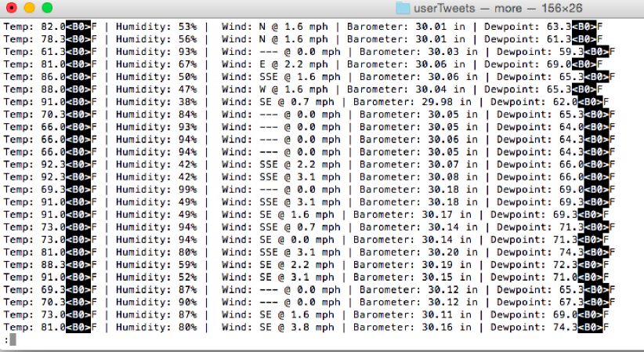Highlight the text "Dewpoint: 71.0"
This screenshot has height=352, width=644.
(534, 278)
